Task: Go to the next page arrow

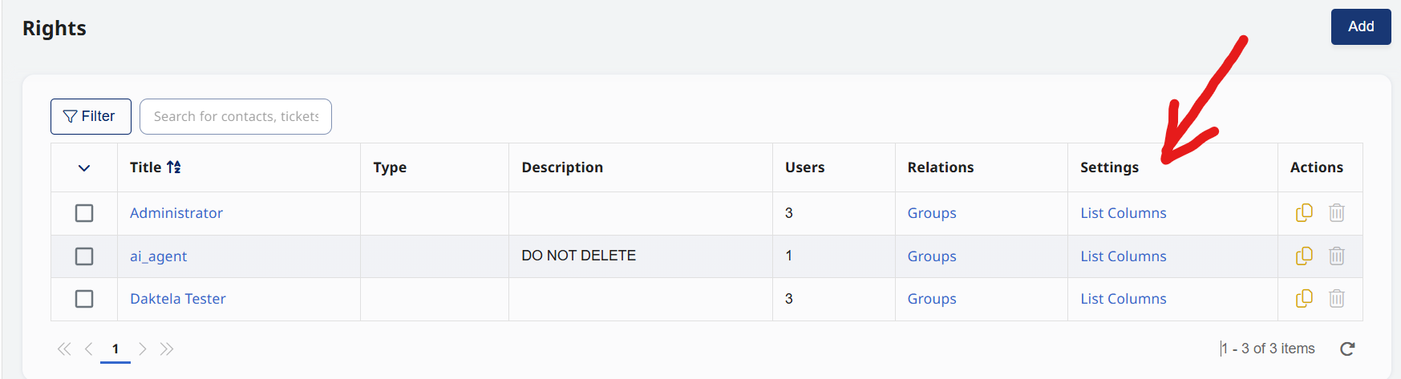Action: coord(142,349)
